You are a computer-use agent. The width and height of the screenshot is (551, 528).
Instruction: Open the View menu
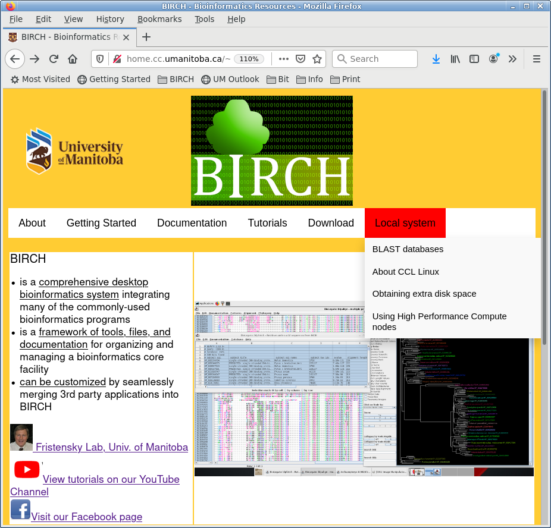[x=73, y=19]
